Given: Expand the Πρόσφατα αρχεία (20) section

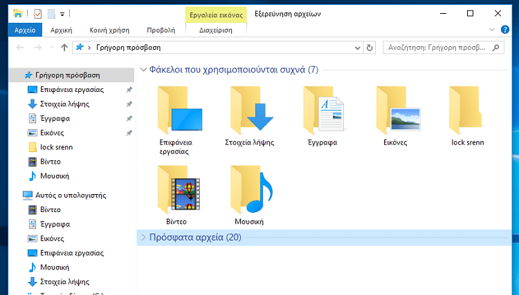Looking at the screenshot, I should tap(143, 237).
